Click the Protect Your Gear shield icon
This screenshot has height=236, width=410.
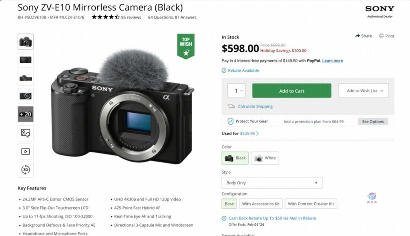coord(230,121)
